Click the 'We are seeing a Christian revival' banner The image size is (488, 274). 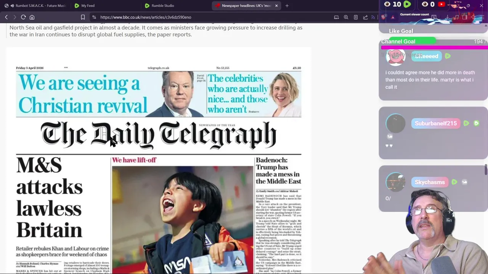click(83, 94)
